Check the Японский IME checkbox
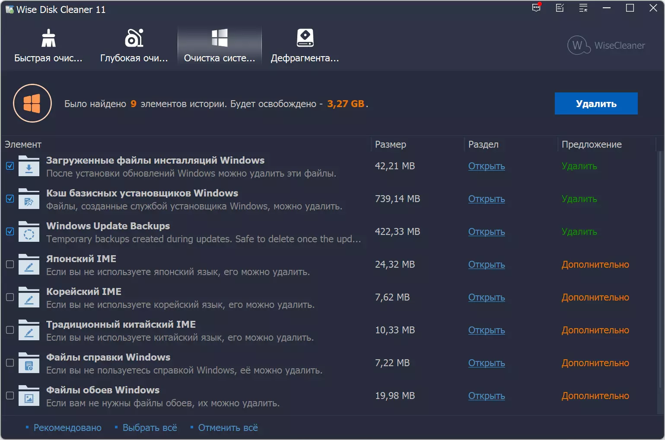This screenshot has width=665, height=440. pyautogui.click(x=10, y=264)
